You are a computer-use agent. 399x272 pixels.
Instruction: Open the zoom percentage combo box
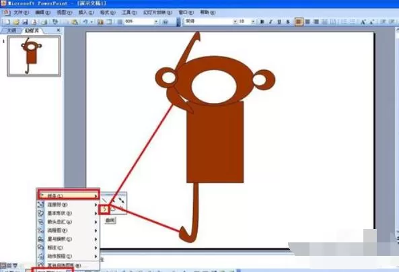pos(141,22)
